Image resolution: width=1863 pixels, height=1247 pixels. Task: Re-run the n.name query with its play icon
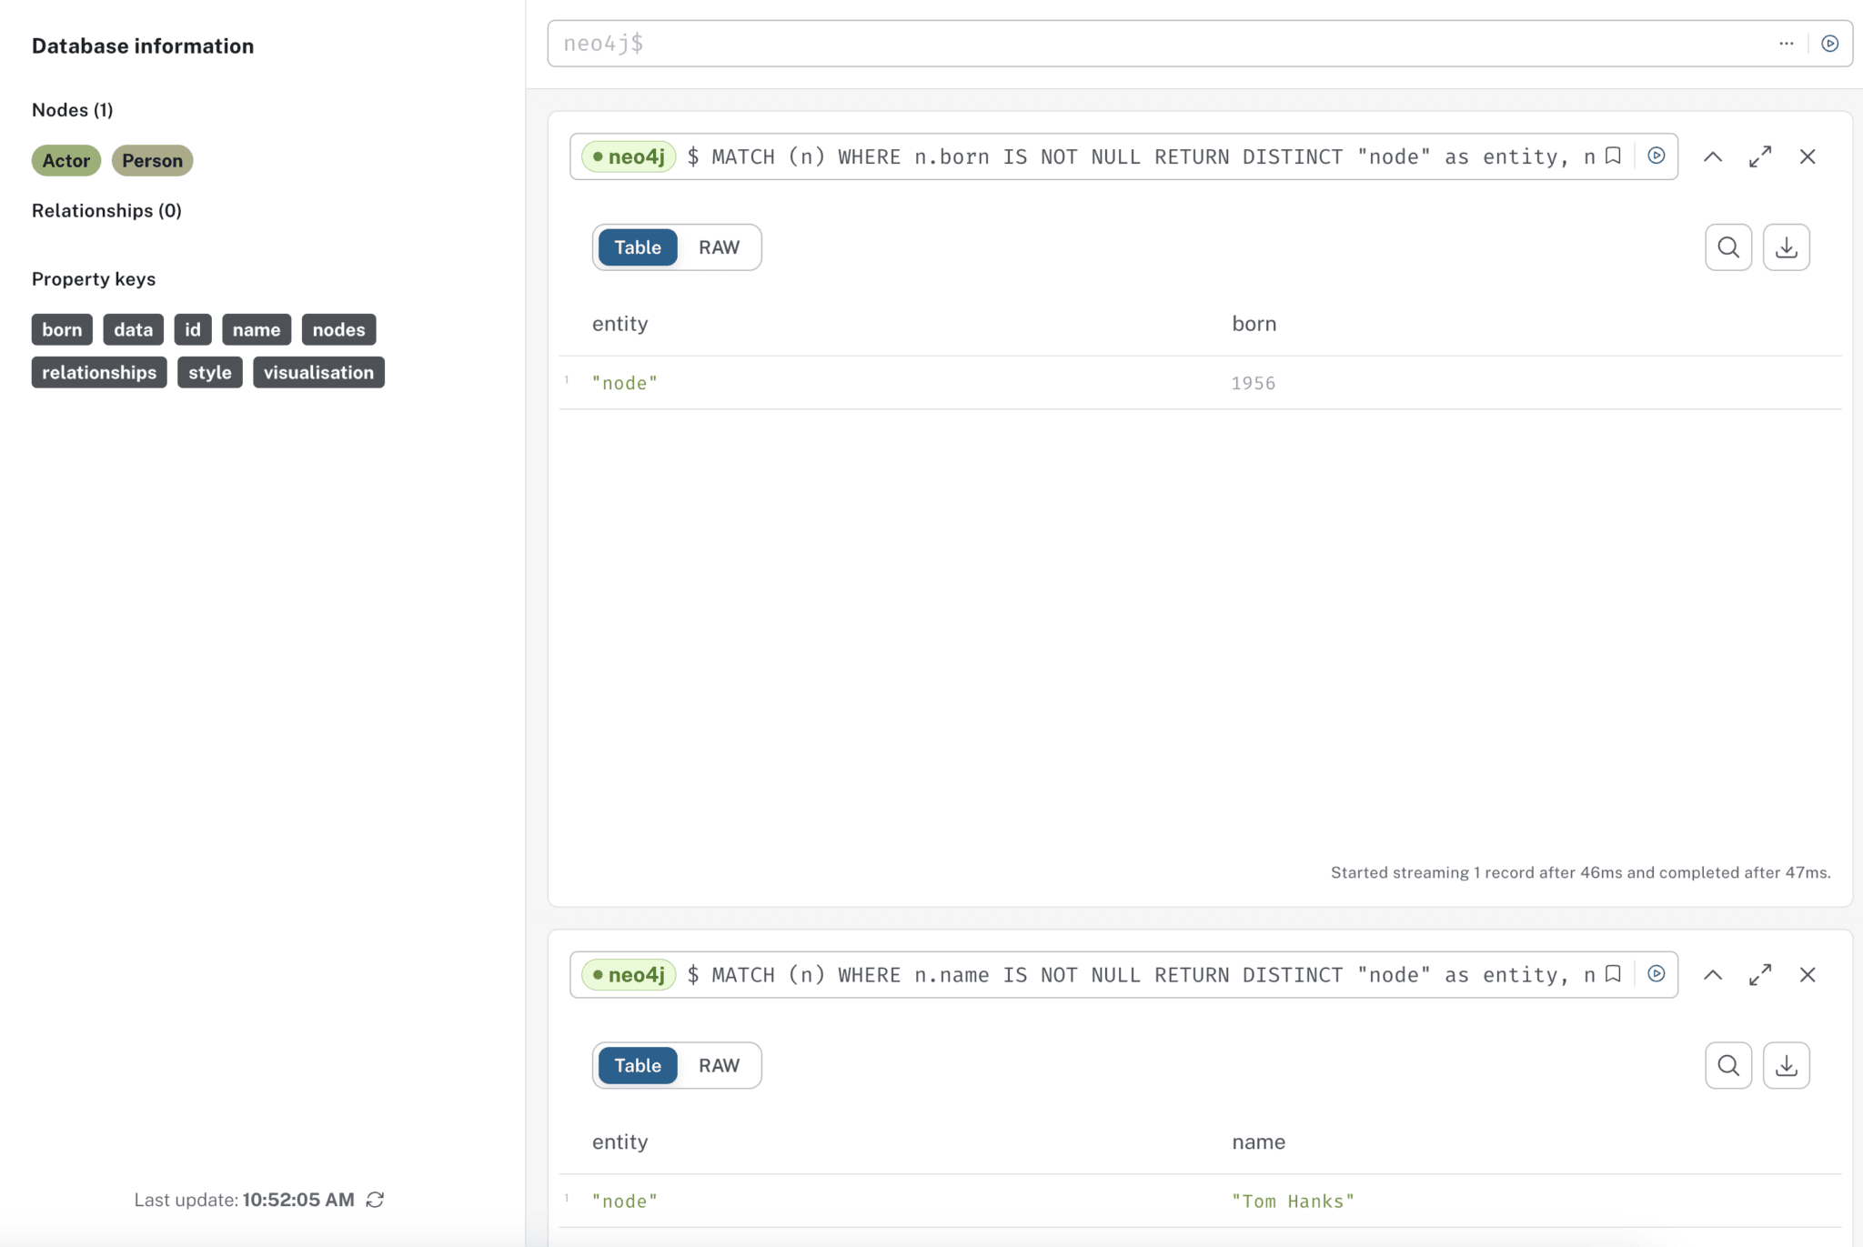pyautogui.click(x=1655, y=973)
